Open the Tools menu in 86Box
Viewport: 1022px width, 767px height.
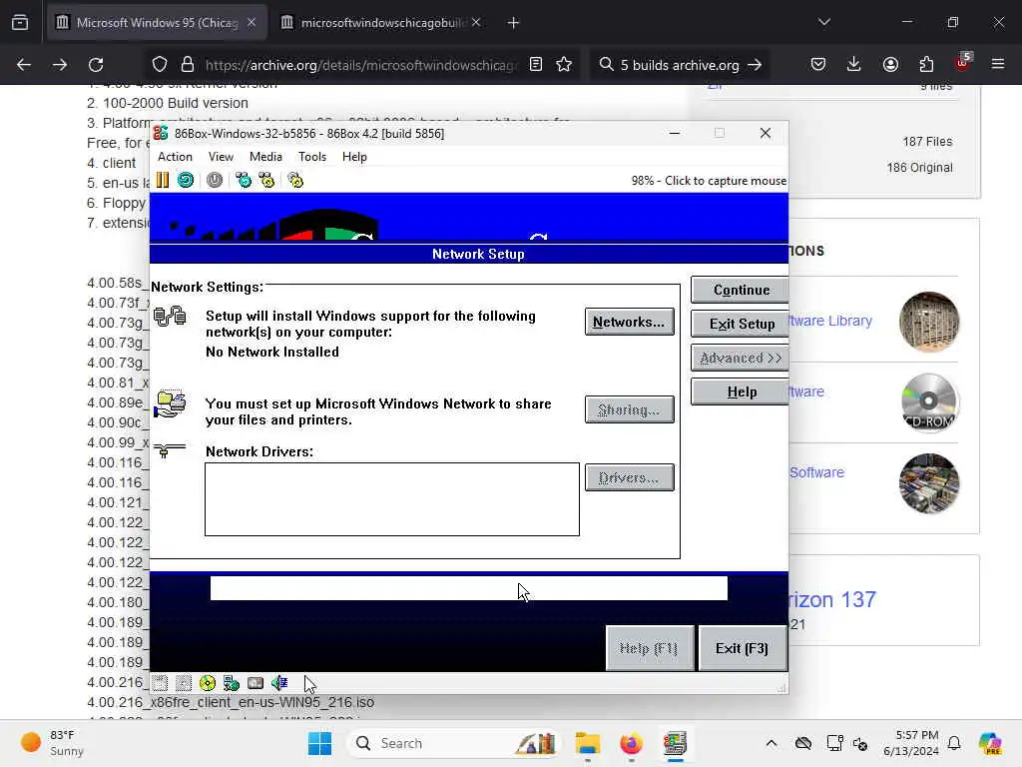pos(312,157)
